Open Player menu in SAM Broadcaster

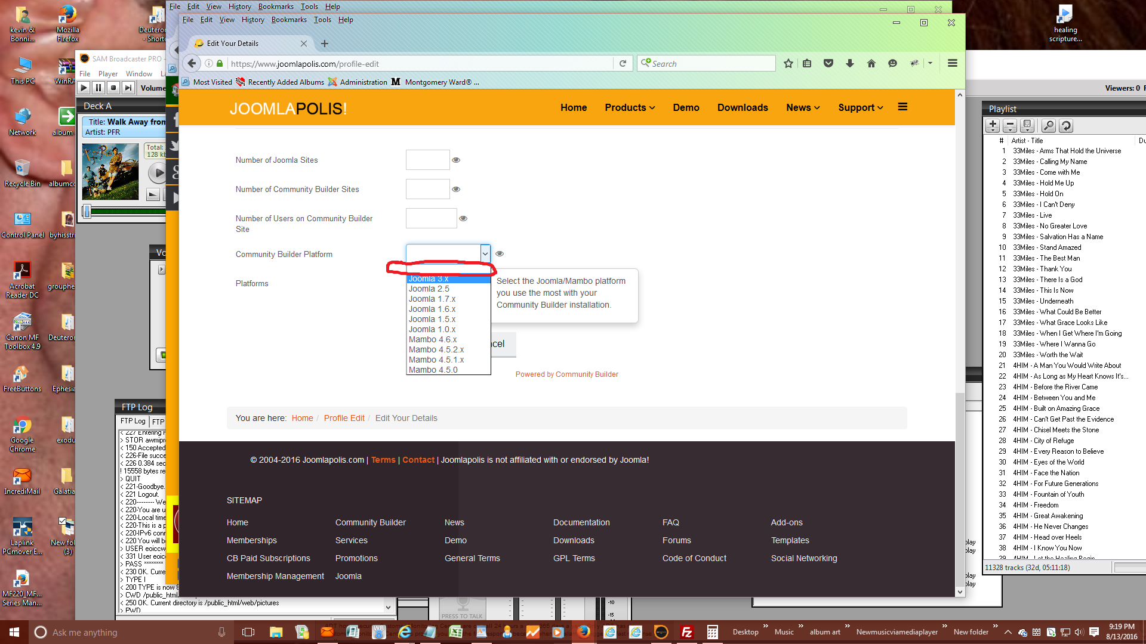(x=108, y=74)
